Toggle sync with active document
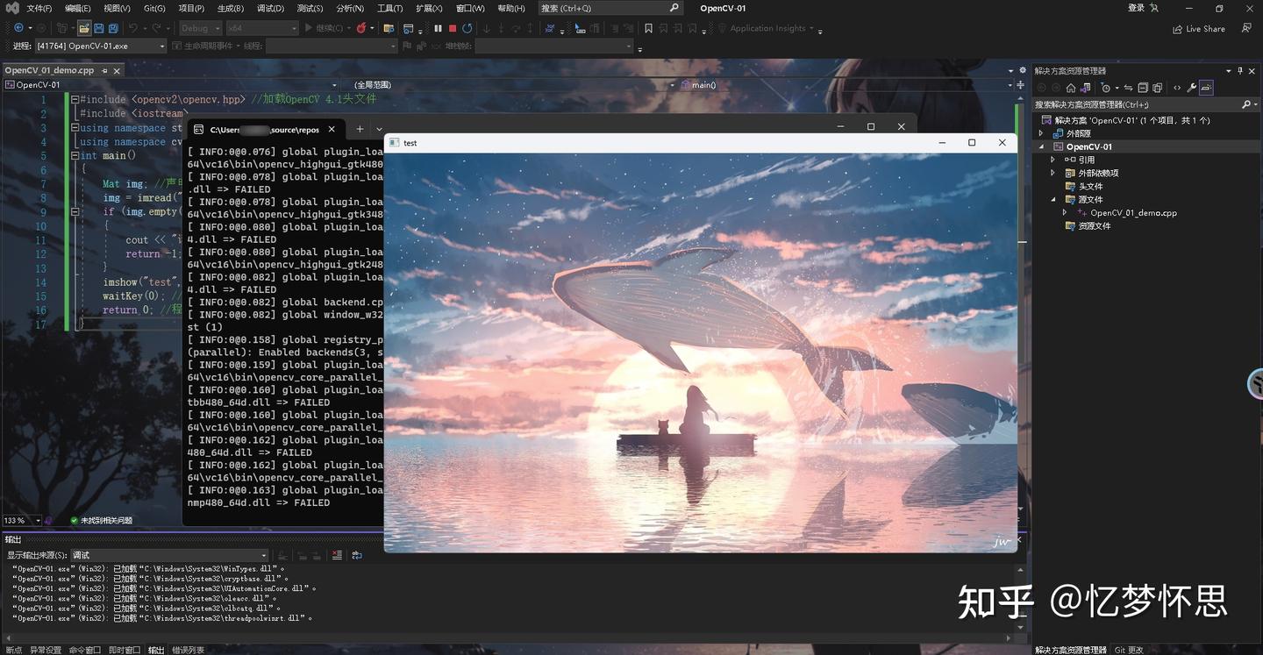 [x=1129, y=88]
